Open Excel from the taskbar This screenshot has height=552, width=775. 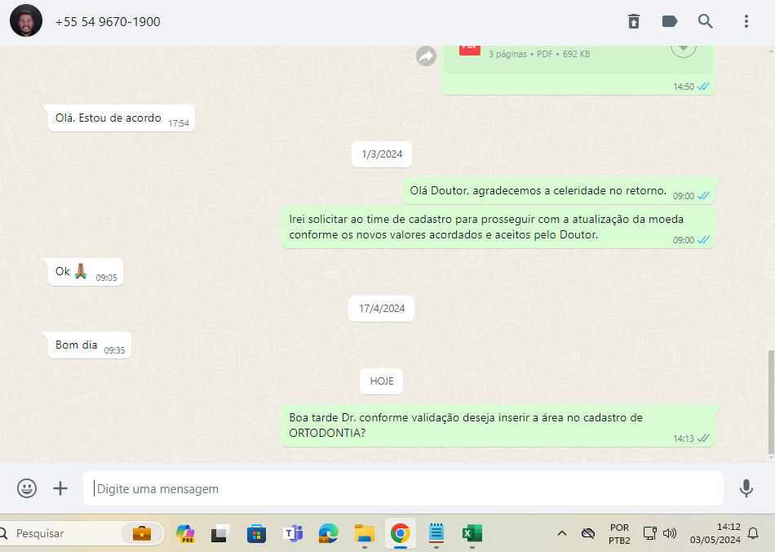tap(472, 533)
